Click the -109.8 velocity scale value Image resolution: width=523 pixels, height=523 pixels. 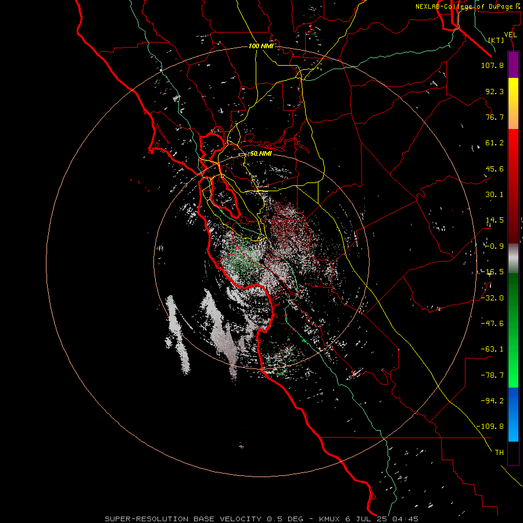(490, 427)
